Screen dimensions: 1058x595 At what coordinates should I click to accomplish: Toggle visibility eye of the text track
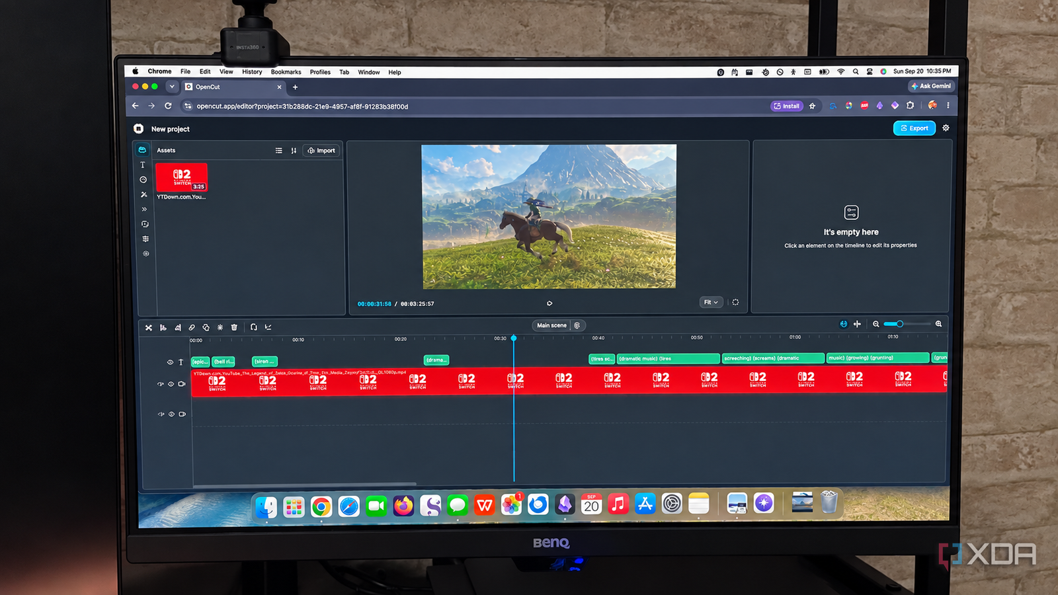tap(170, 362)
